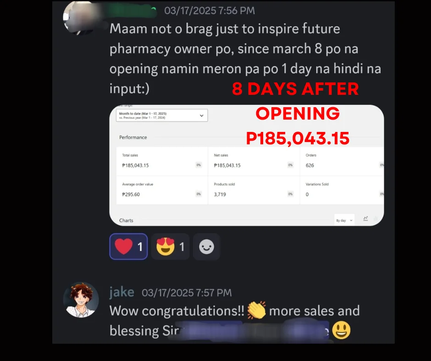This screenshot has width=431, height=361.
Task: Open the Net sales card
Action: (x=254, y=161)
